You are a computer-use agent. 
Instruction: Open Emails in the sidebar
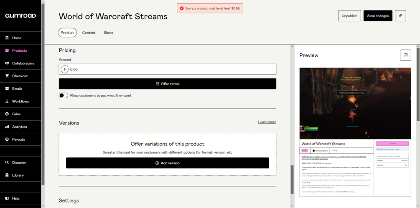click(20, 89)
